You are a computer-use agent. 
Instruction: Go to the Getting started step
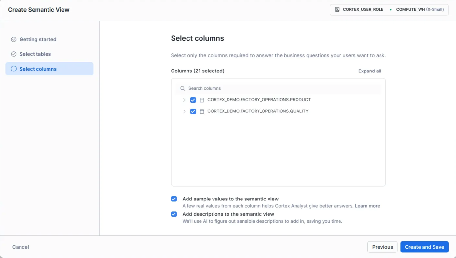click(x=38, y=39)
